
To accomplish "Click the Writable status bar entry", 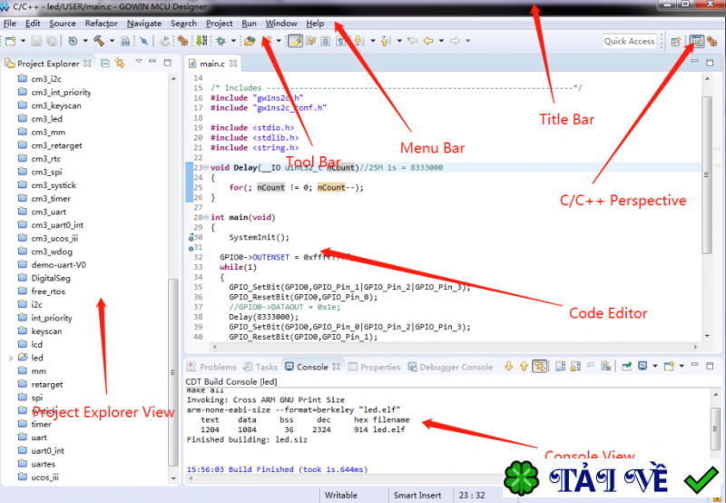I will pos(341,495).
